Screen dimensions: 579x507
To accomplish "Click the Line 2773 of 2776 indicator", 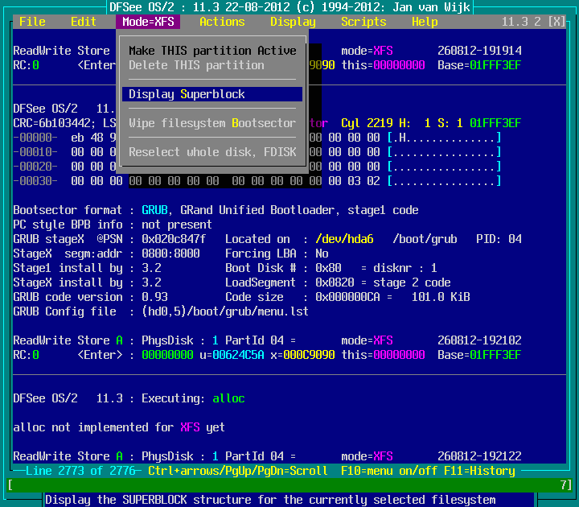I will tap(80, 471).
